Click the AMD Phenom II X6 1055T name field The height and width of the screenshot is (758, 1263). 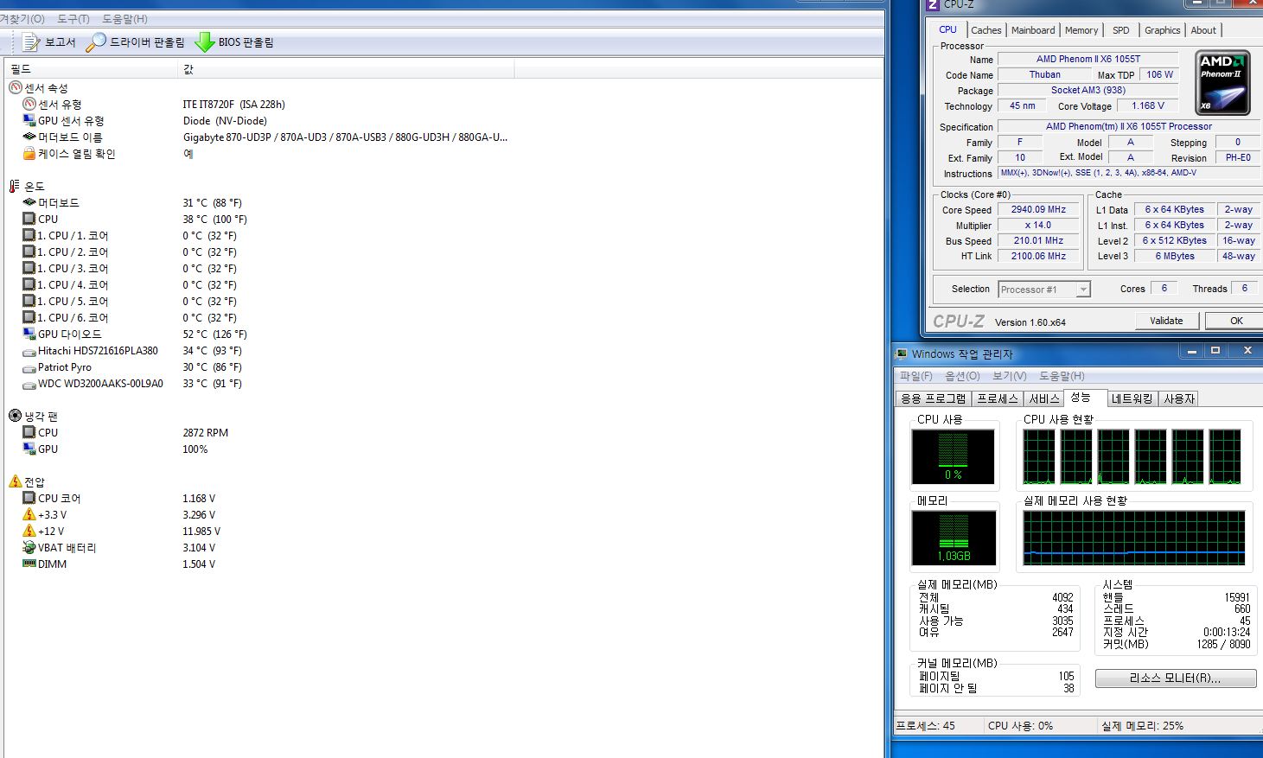click(x=1088, y=59)
